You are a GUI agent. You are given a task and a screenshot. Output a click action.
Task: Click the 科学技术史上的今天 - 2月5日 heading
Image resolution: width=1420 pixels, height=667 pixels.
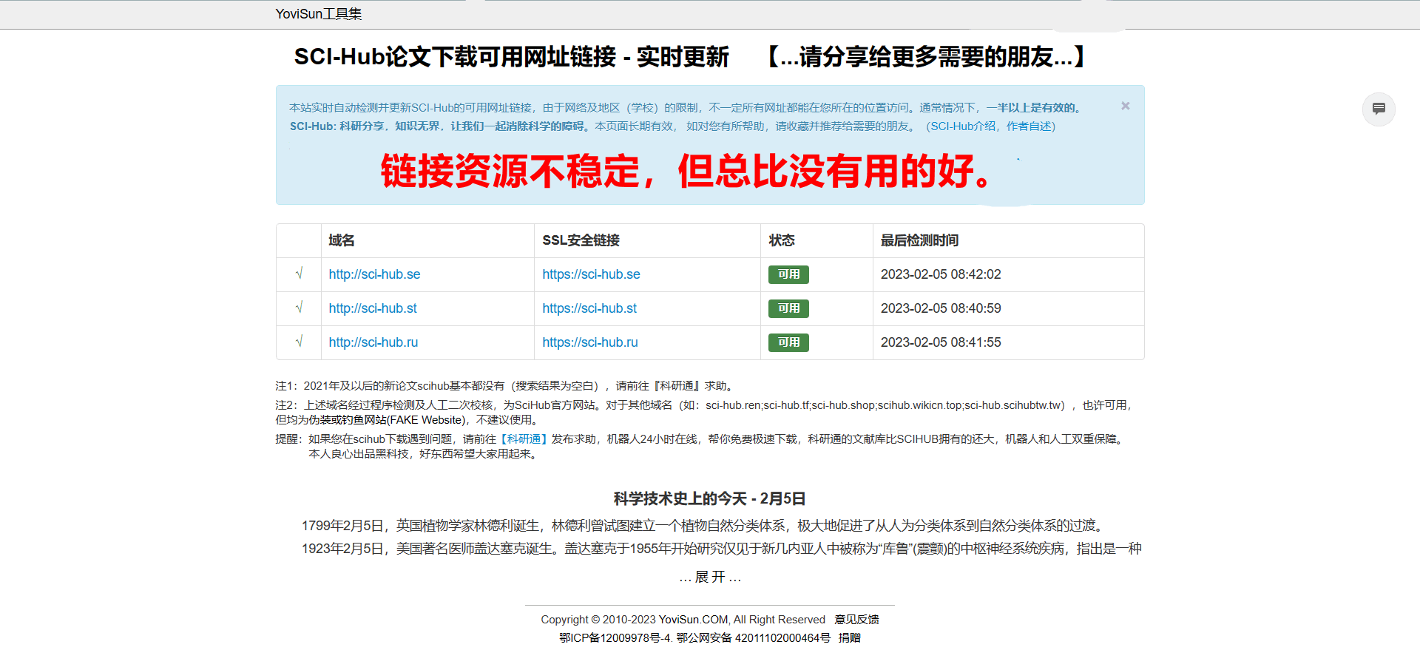coord(710,499)
